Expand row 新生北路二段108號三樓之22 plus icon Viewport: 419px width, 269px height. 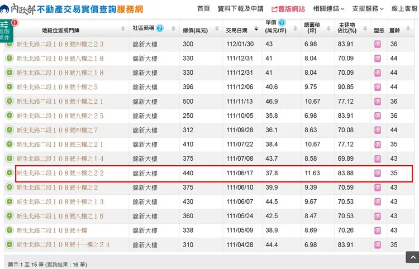tap(9, 173)
